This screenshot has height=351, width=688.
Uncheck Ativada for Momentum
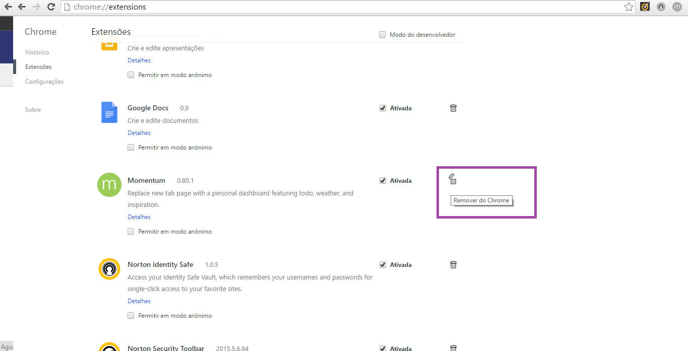click(x=383, y=180)
